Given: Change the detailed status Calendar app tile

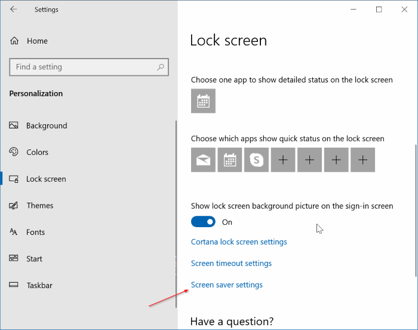Looking at the screenshot, I should click(x=203, y=101).
